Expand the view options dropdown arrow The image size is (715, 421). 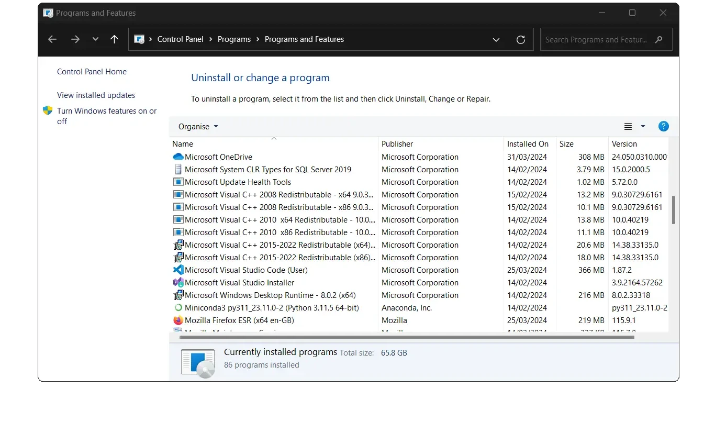click(x=643, y=126)
